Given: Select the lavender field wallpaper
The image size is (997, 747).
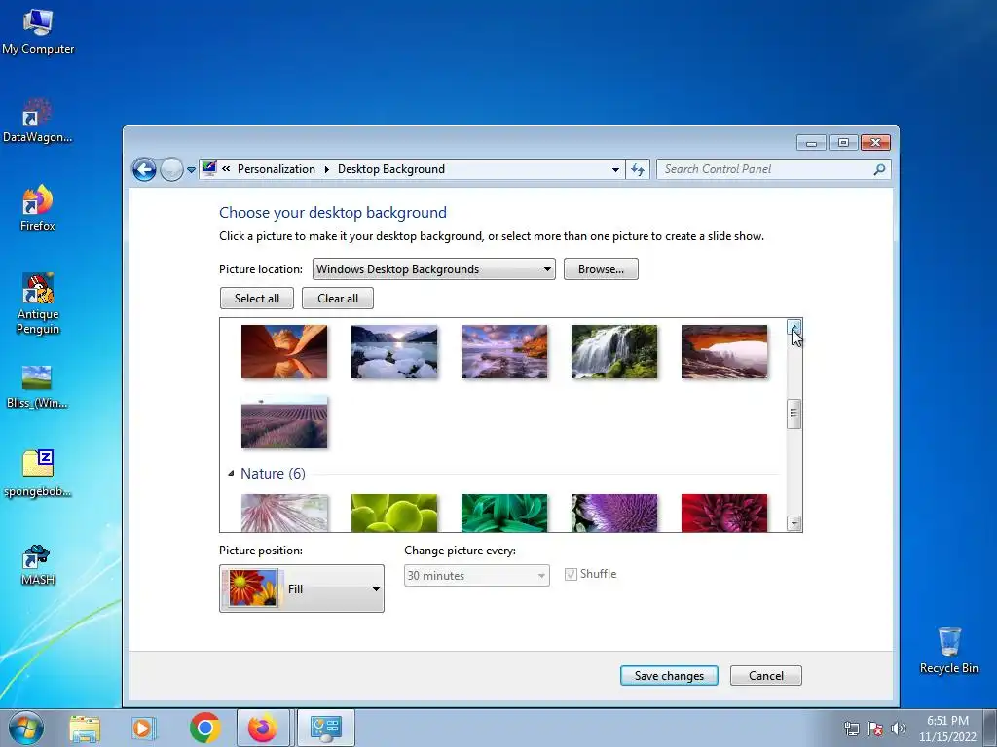Looking at the screenshot, I should coord(284,422).
